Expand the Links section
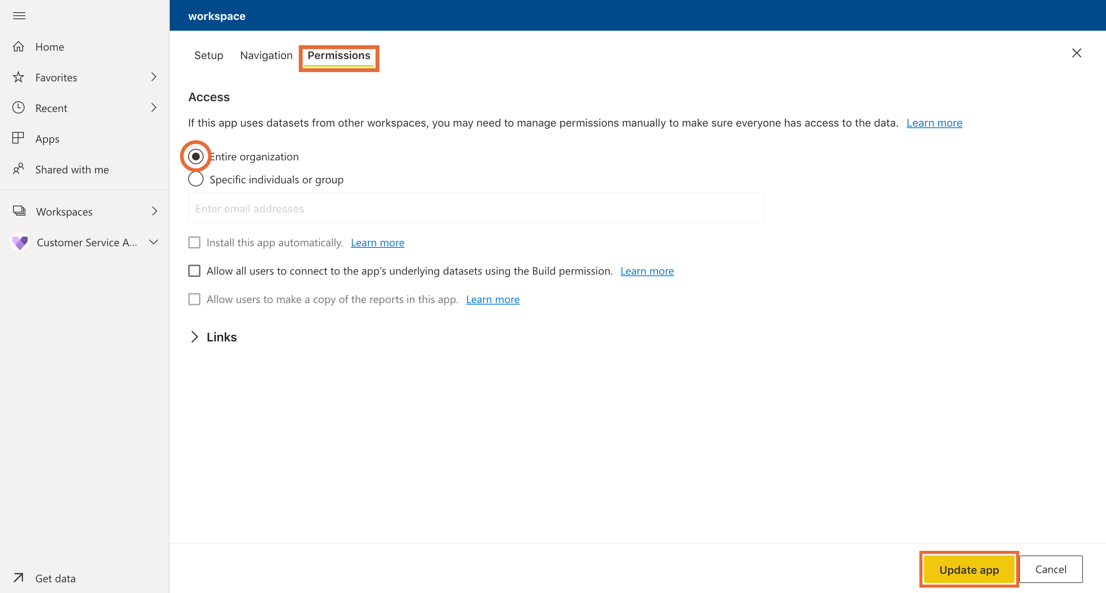This screenshot has width=1106, height=593. 195,337
